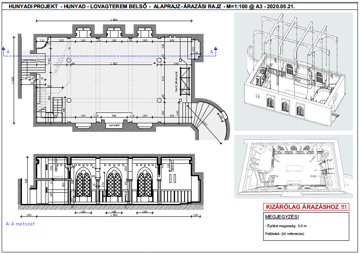Open the exploded 3D axonometric view

click(x=293, y=72)
